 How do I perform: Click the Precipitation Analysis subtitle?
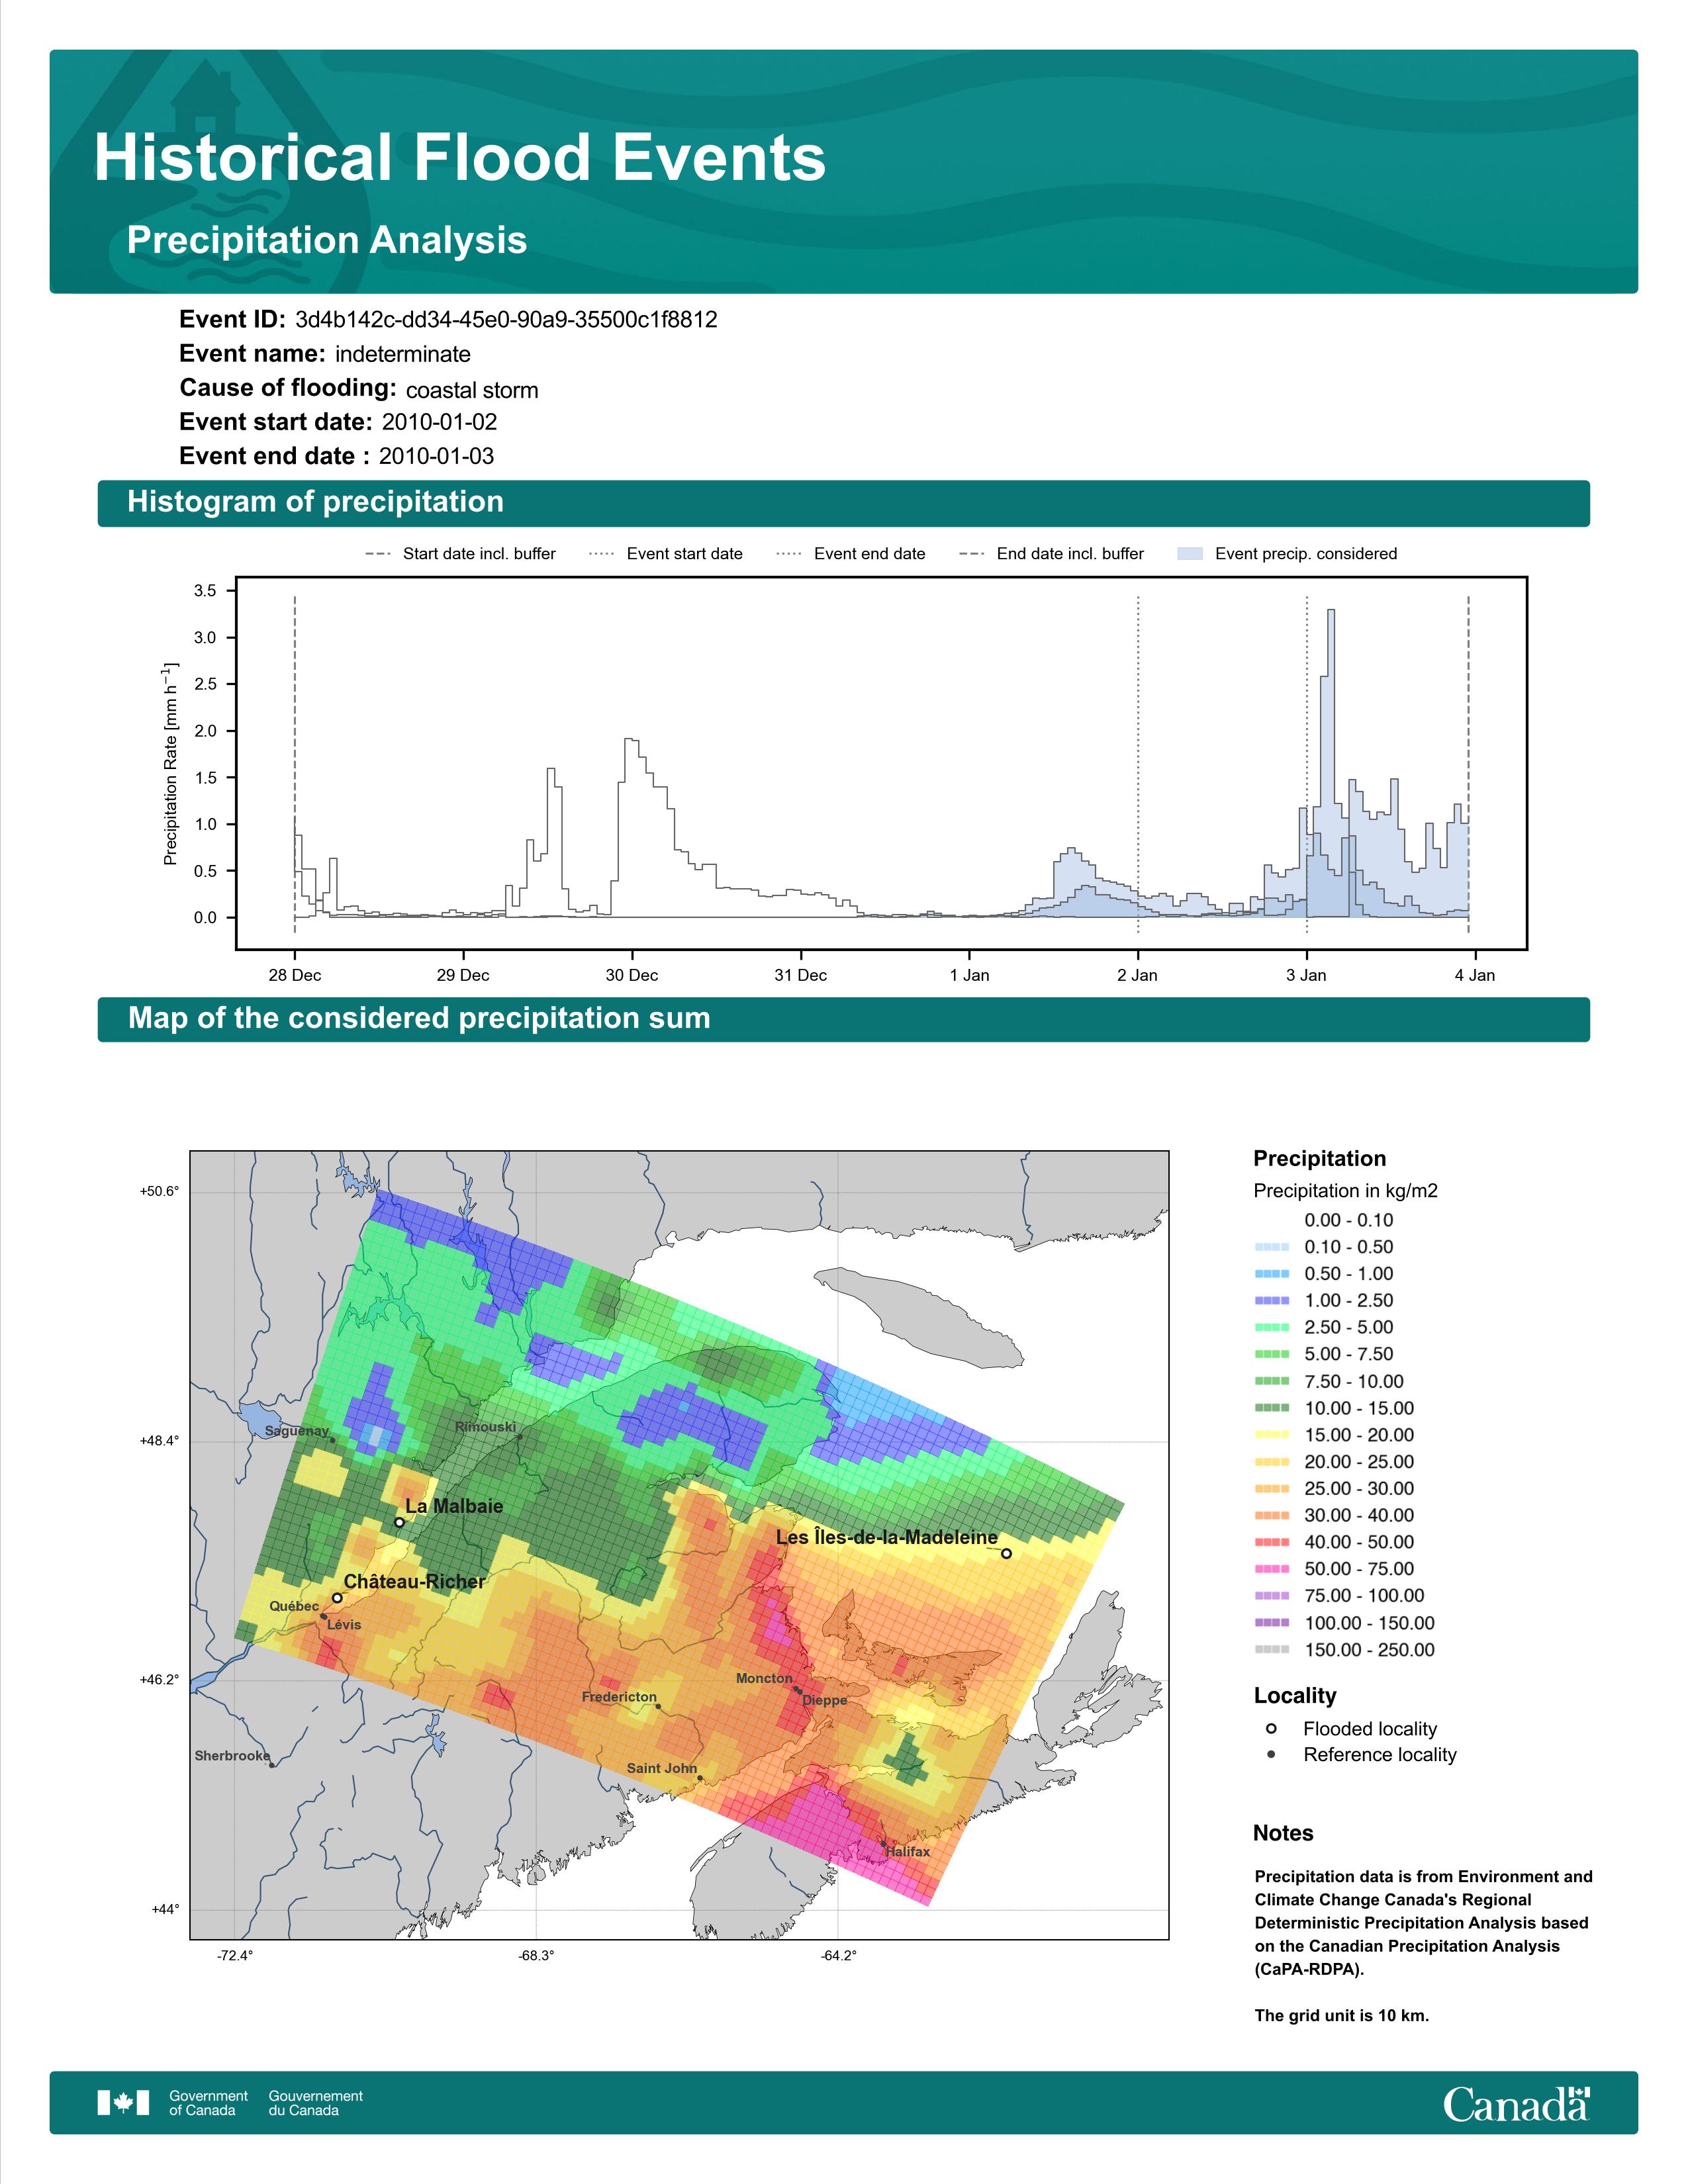pos(327,240)
